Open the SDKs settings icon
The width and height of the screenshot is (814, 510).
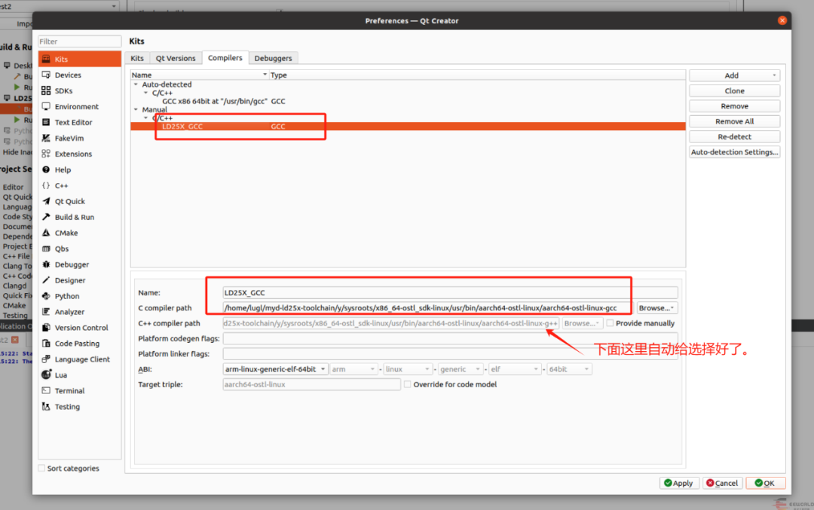46,91
